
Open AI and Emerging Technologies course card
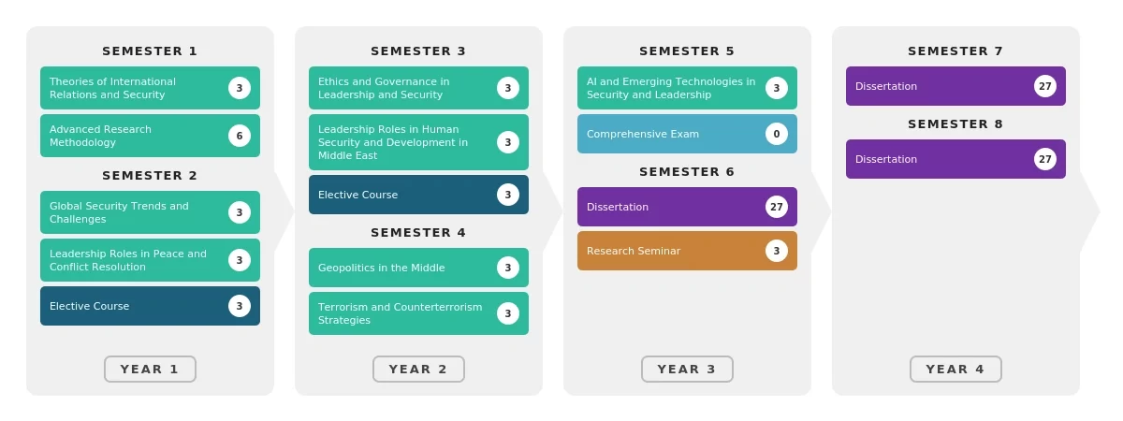pos(687,88)
